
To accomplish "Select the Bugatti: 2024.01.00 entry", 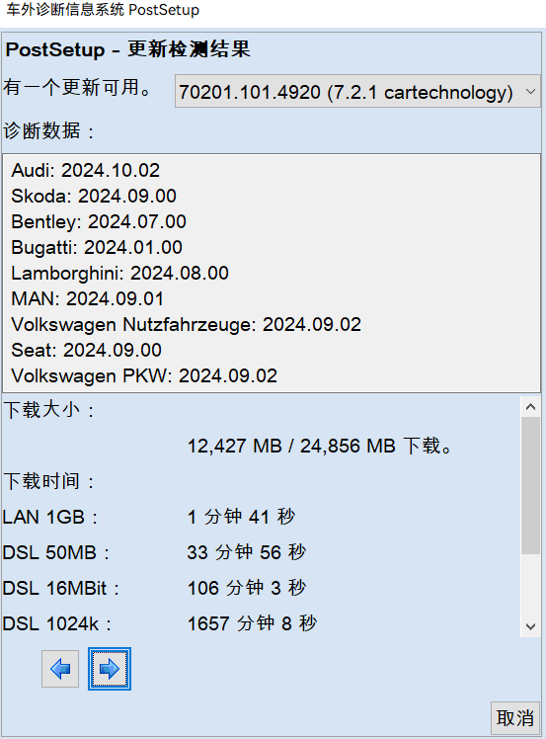I will tap(97, 247).
